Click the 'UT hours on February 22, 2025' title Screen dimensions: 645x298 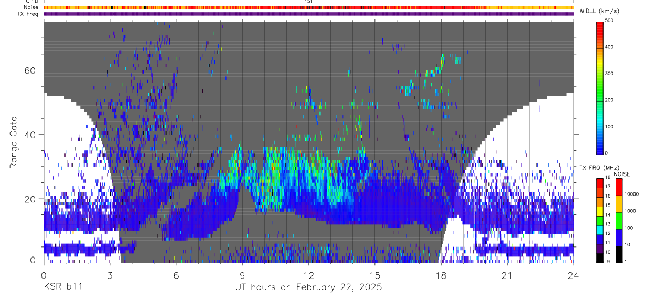click(x=308, y=287)
